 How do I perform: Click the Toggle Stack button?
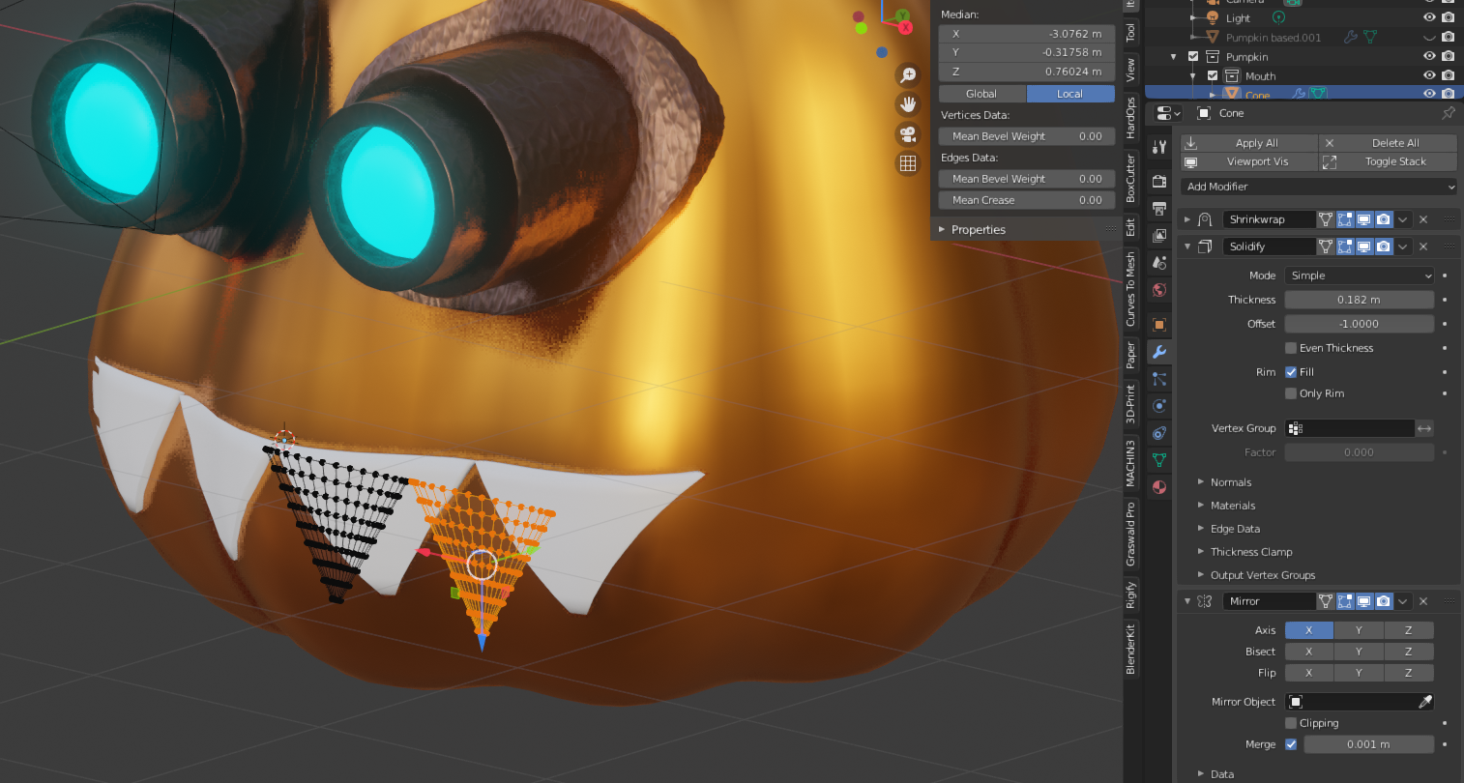(1389, 161)
